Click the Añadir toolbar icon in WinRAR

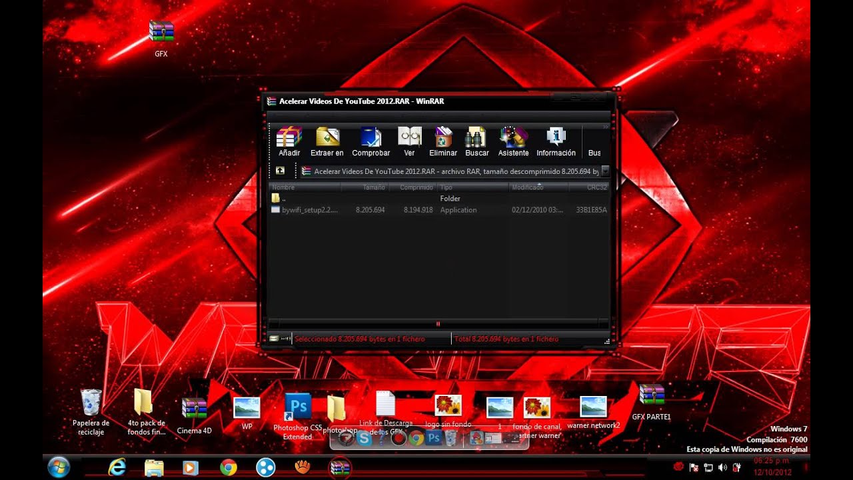pyautogui.click(x=289, y=141)
